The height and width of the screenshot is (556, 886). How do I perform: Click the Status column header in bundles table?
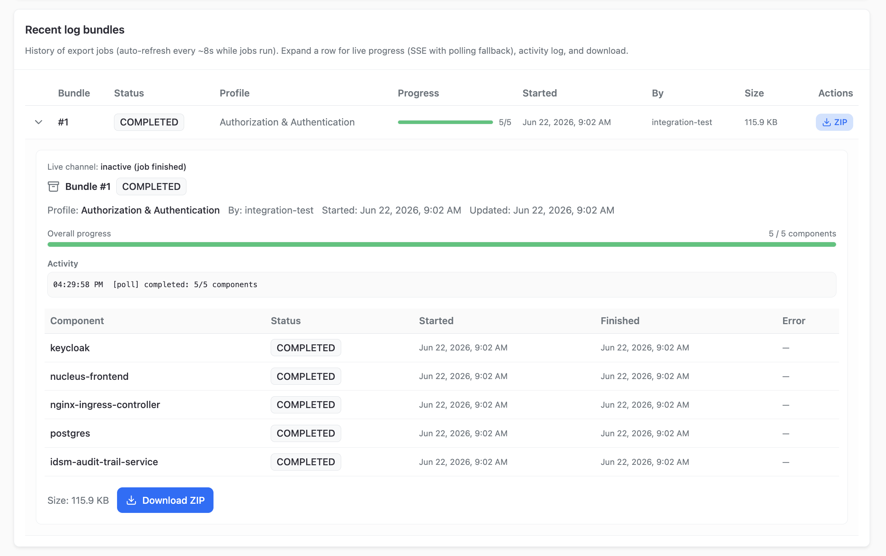pos(129,93)
